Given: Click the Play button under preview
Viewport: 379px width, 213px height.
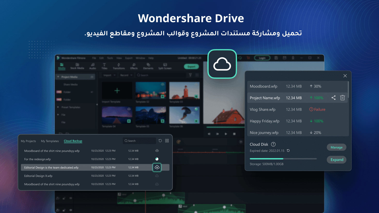Looking at the screenshot, I should [226, 134].
